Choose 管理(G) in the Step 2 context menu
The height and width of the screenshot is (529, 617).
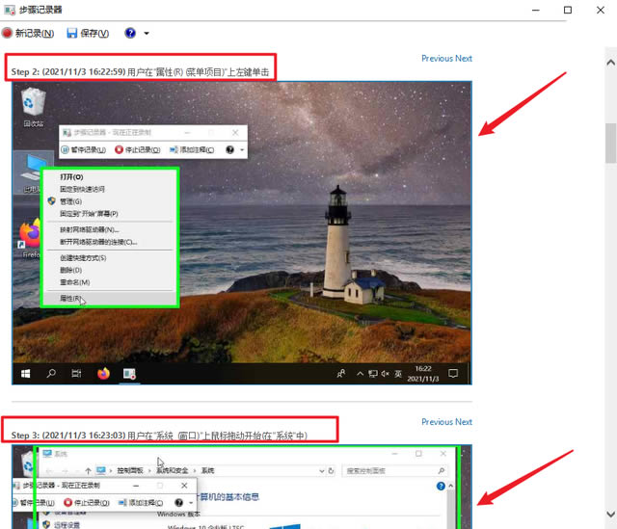pyautogui.click(x=110, y=201)
